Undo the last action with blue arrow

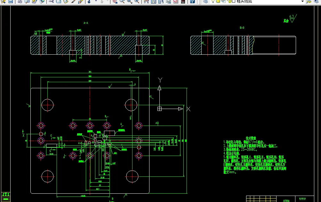(89, 2)
